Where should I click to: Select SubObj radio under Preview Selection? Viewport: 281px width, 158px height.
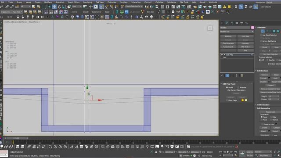point(267,60)
